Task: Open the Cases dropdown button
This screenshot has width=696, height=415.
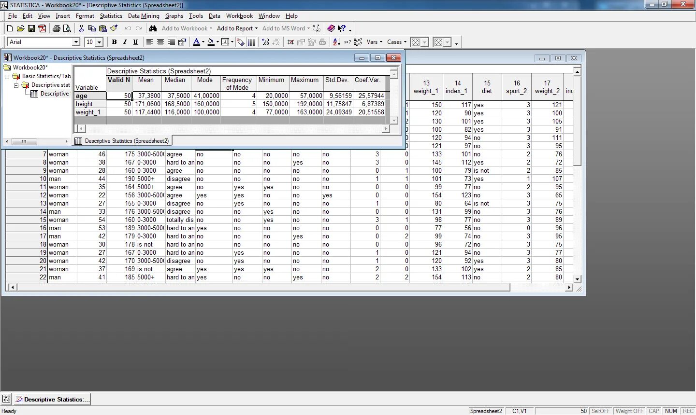Action: (x=397, y=42)
